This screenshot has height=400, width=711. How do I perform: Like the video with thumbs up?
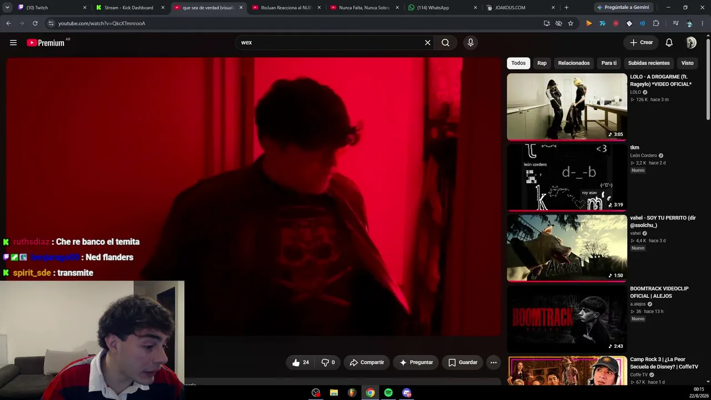coord(301,362)
